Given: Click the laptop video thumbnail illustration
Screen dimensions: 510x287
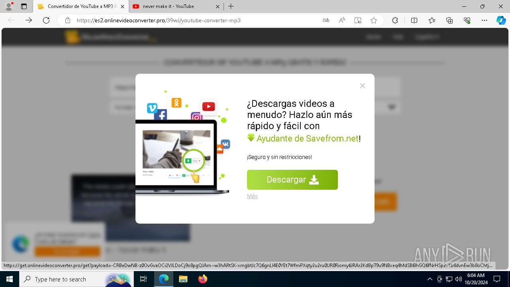Looking at the screenshot, I should (177, 150).
